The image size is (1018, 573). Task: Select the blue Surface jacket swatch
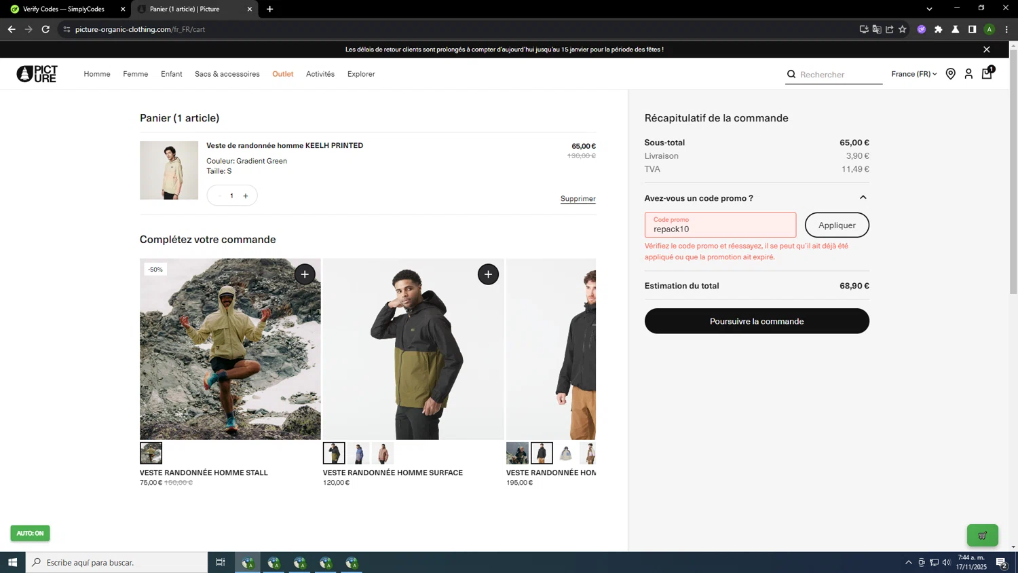(358, 453)
